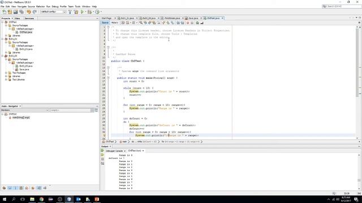Start Macro Recording red icon

(x=188, y=23)
